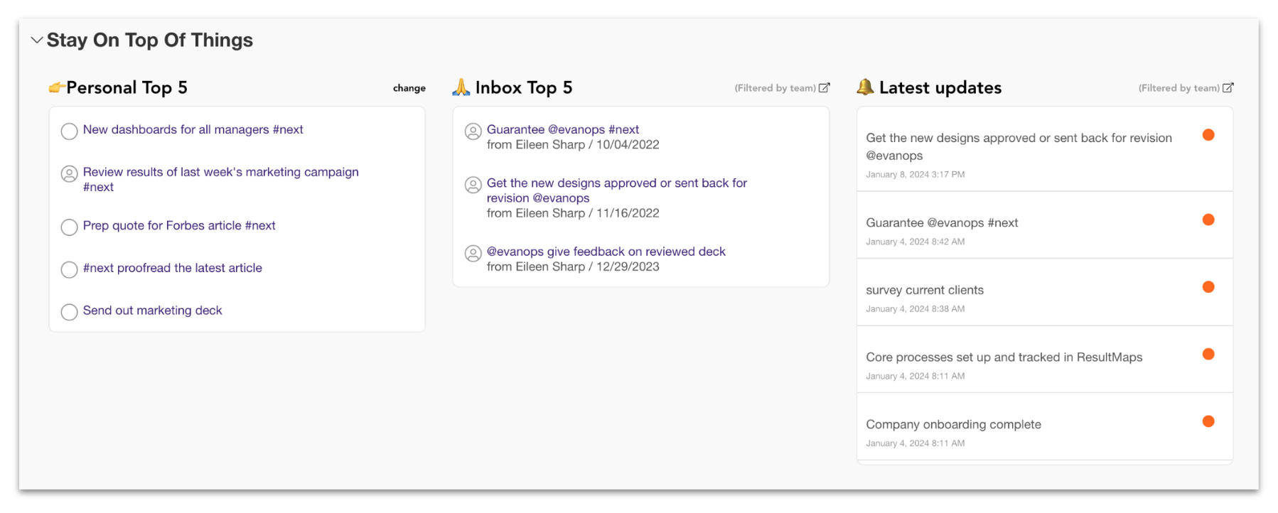Check off New dashboards for all managers
The image size is (1278, 513).
[69, 131]
